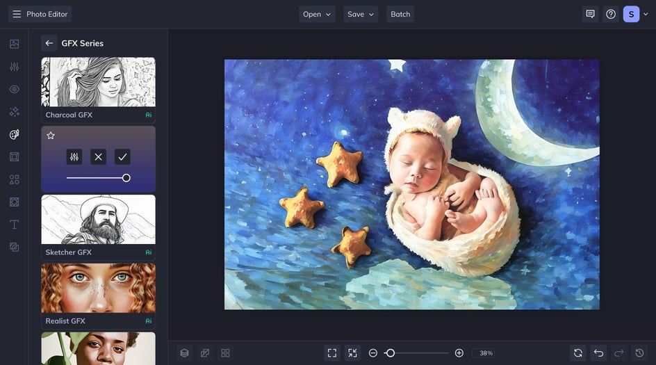Click the Sketcher GFX label
This screenshot has height=365, width=656.
68,252
